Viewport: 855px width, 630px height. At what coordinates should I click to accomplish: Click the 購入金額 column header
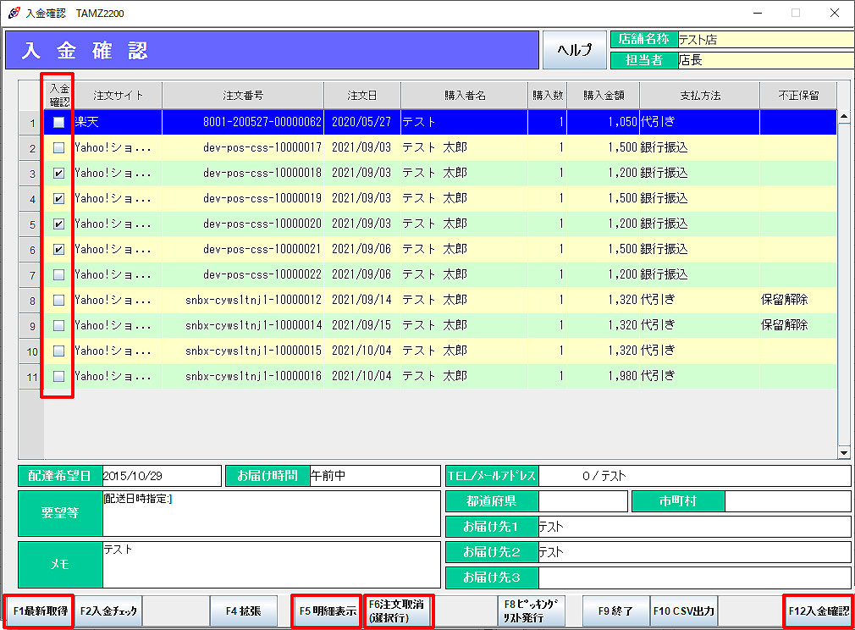(x=603, y=96)
